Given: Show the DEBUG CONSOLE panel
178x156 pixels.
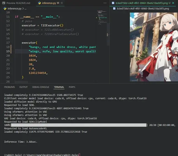Looking at the screenshot, I should 41,87.
